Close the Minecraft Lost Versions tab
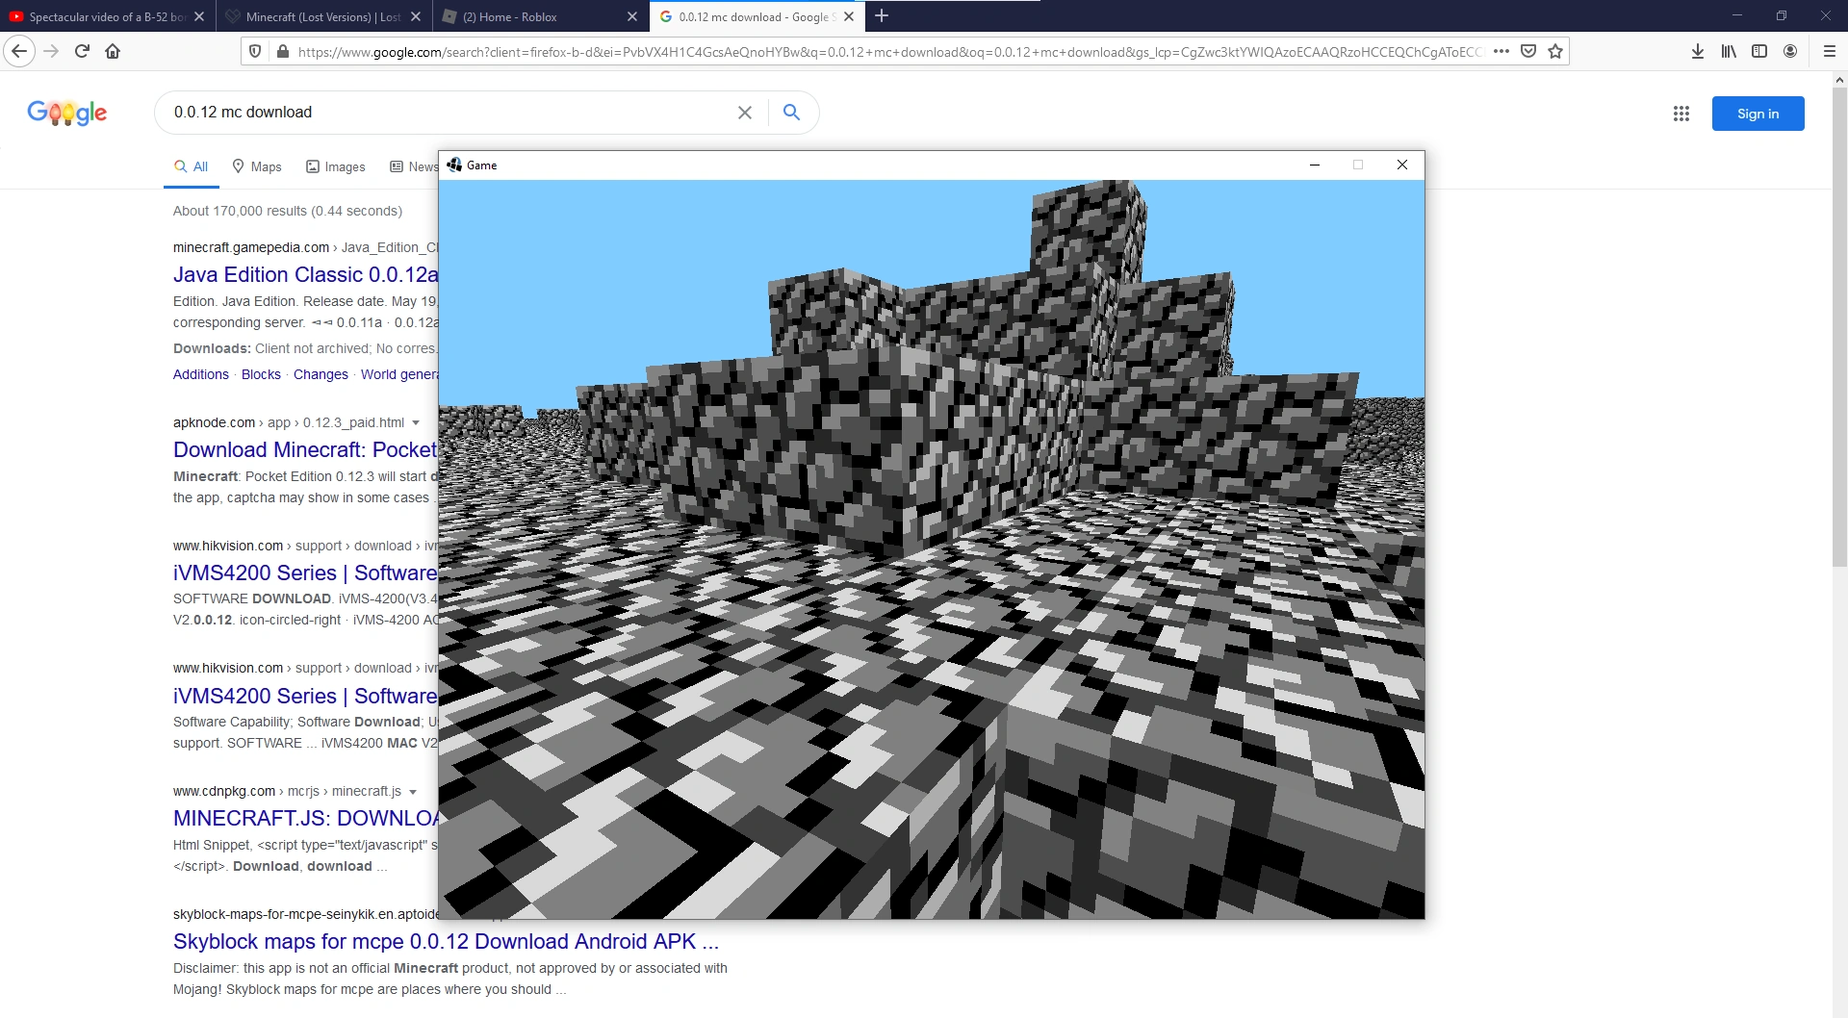The height and width of the screenshot is (1018, 1848). tap(416, 16)
